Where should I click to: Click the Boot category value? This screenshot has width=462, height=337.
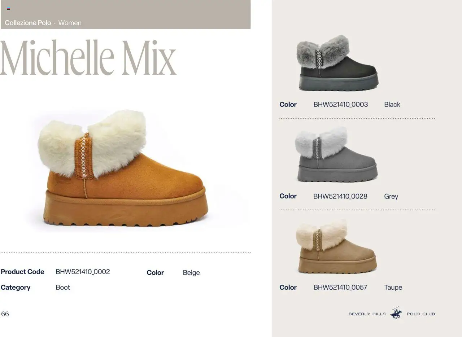63,288
